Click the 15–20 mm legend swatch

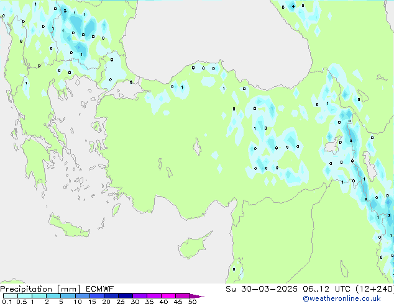[x=96, y=296]
